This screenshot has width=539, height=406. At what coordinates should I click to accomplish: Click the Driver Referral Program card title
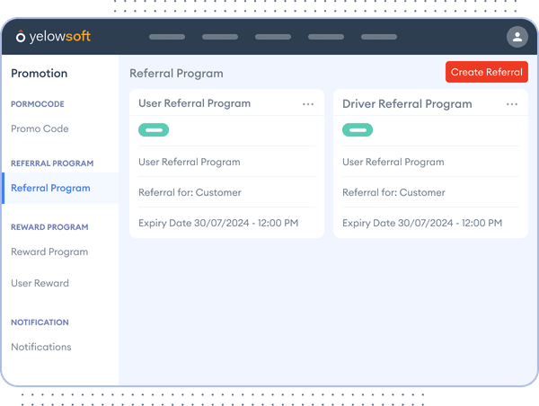(x=407, y=103)
